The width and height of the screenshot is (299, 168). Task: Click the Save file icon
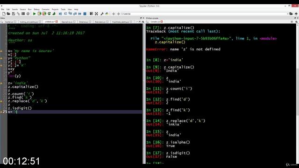click(14, 14)
